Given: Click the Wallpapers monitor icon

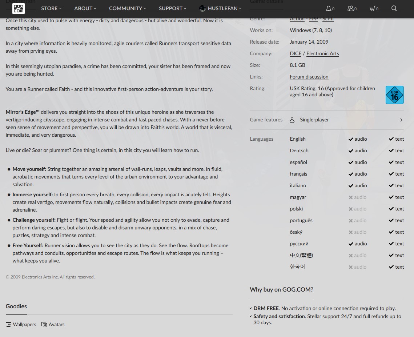Looking at the screenshot, I should pyautogui.click(x=8, y=325).
